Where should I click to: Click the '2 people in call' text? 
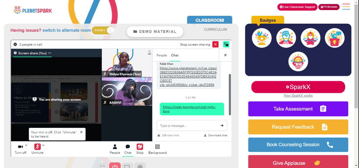pos(31,44)
